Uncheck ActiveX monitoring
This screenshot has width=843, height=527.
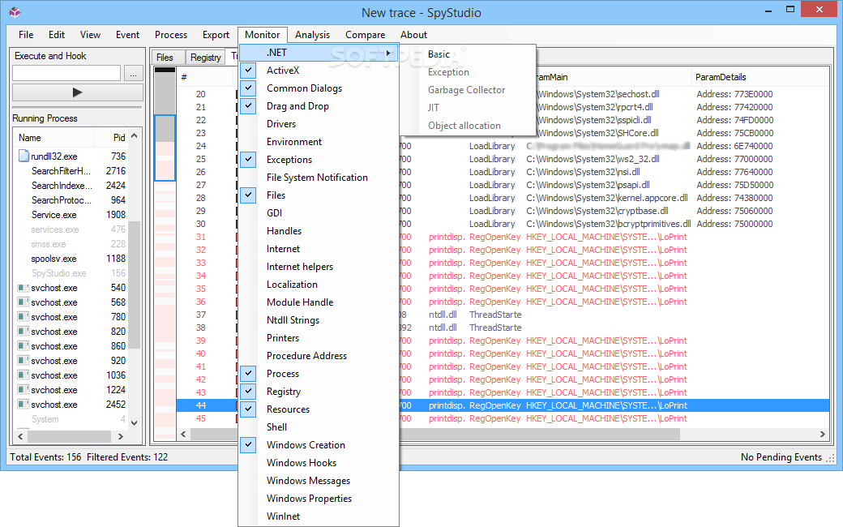(248, 70)
